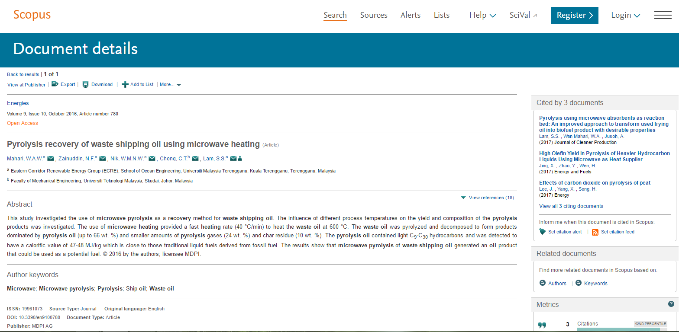Open the hamburger menu in top right
Screen dimensions: 679x332
pyautogui.click(x=663, y=16)
